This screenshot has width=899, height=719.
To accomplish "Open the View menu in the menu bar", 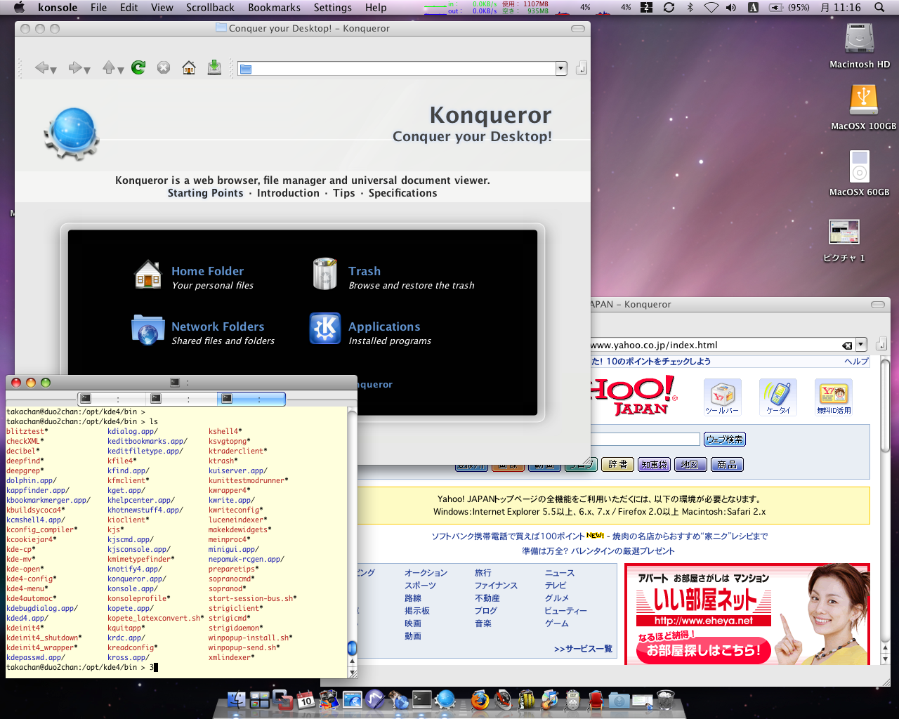I will tap(162, 8).
